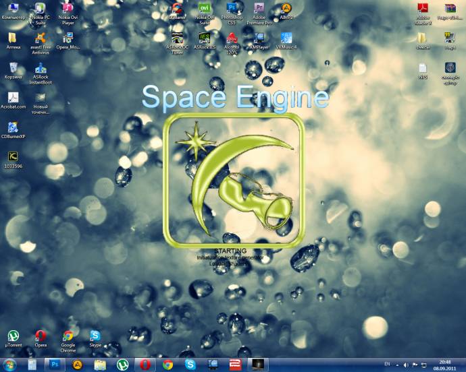Open the Windows Start menu
466x372 pixels.
9,365
